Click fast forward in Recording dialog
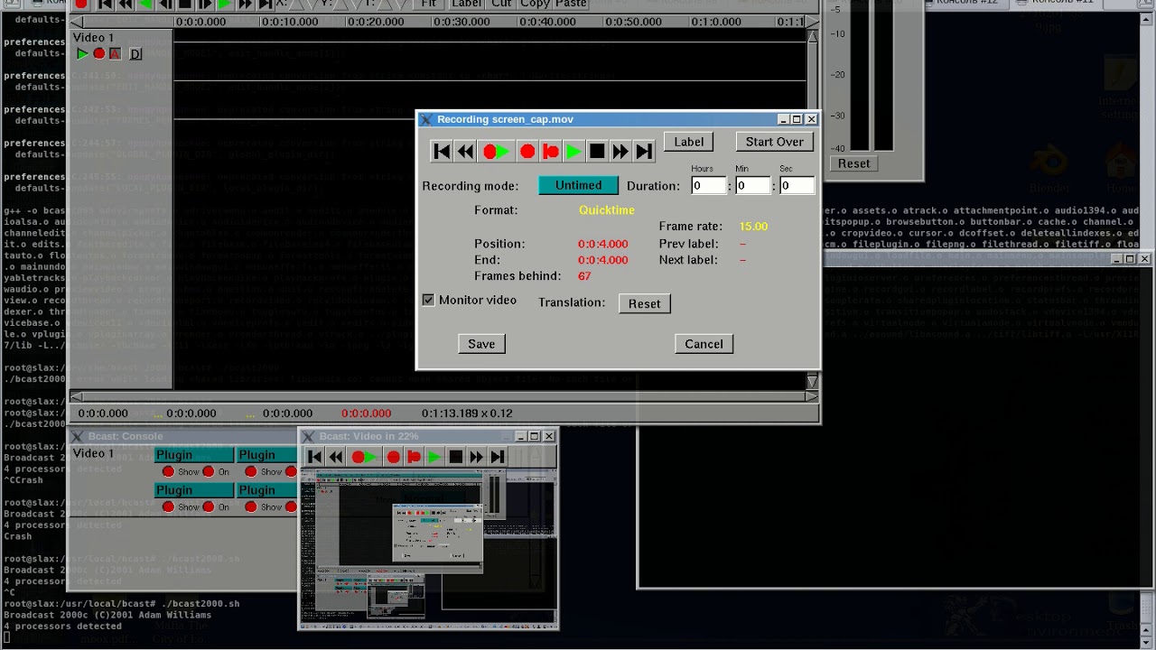This screenshot has height=650, width=1156. tap(620, 152)
